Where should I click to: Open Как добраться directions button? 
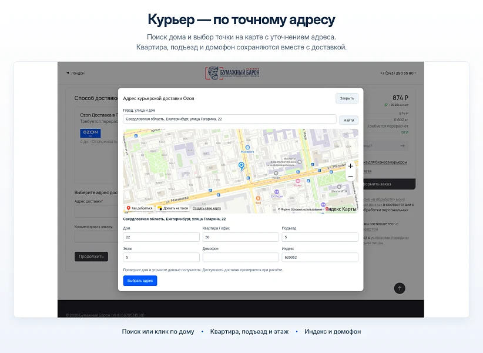click(x=139, y=208)
